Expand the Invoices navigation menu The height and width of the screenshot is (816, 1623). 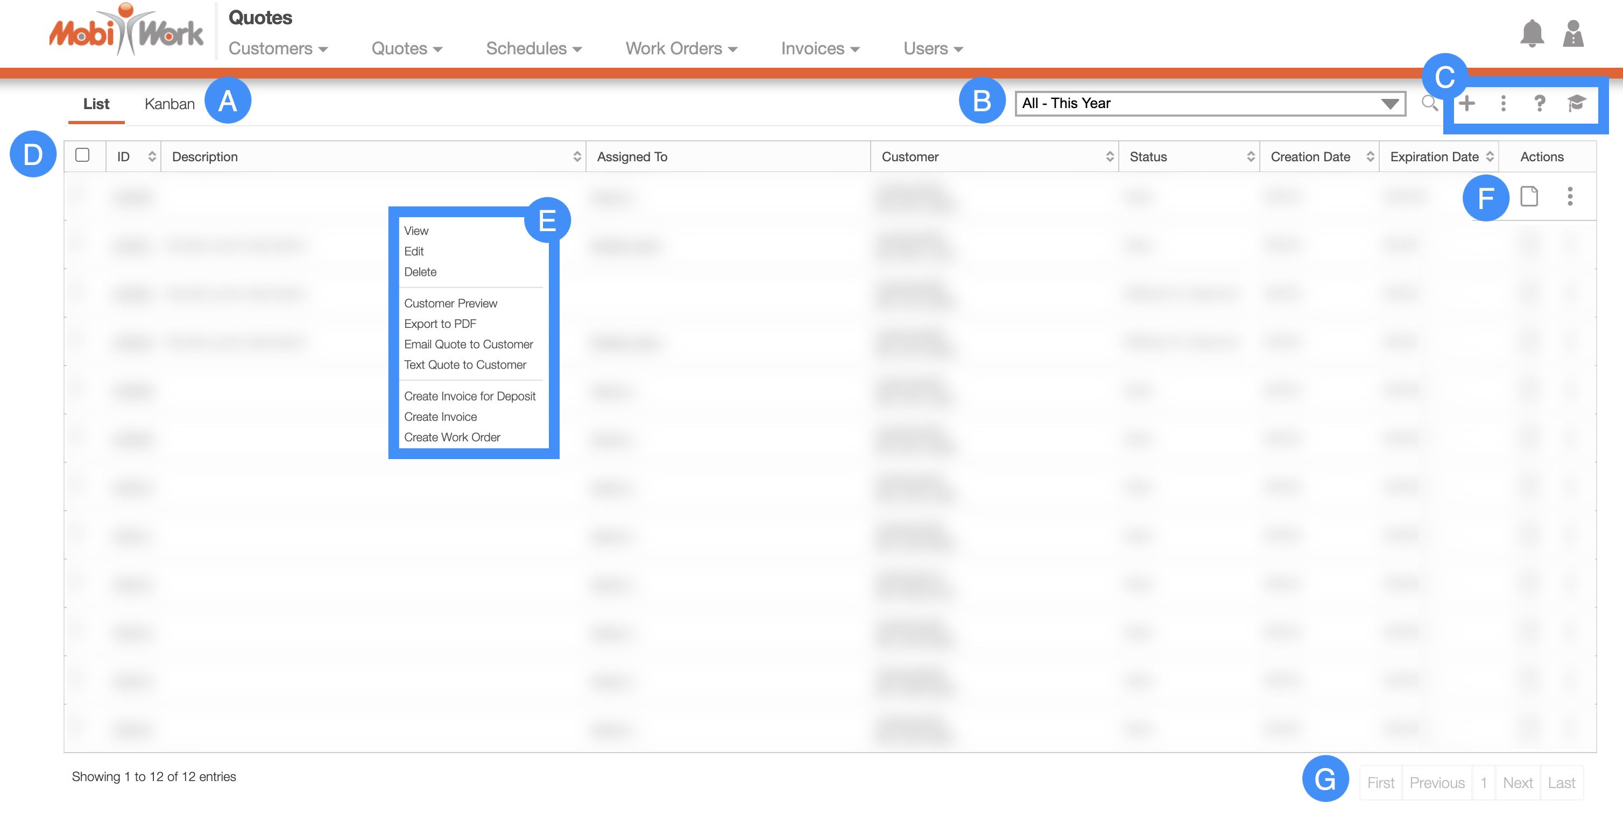[x=820, y=48]
